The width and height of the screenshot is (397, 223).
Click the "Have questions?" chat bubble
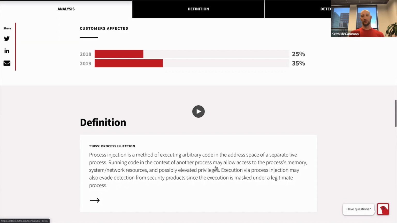coord(358,209)
